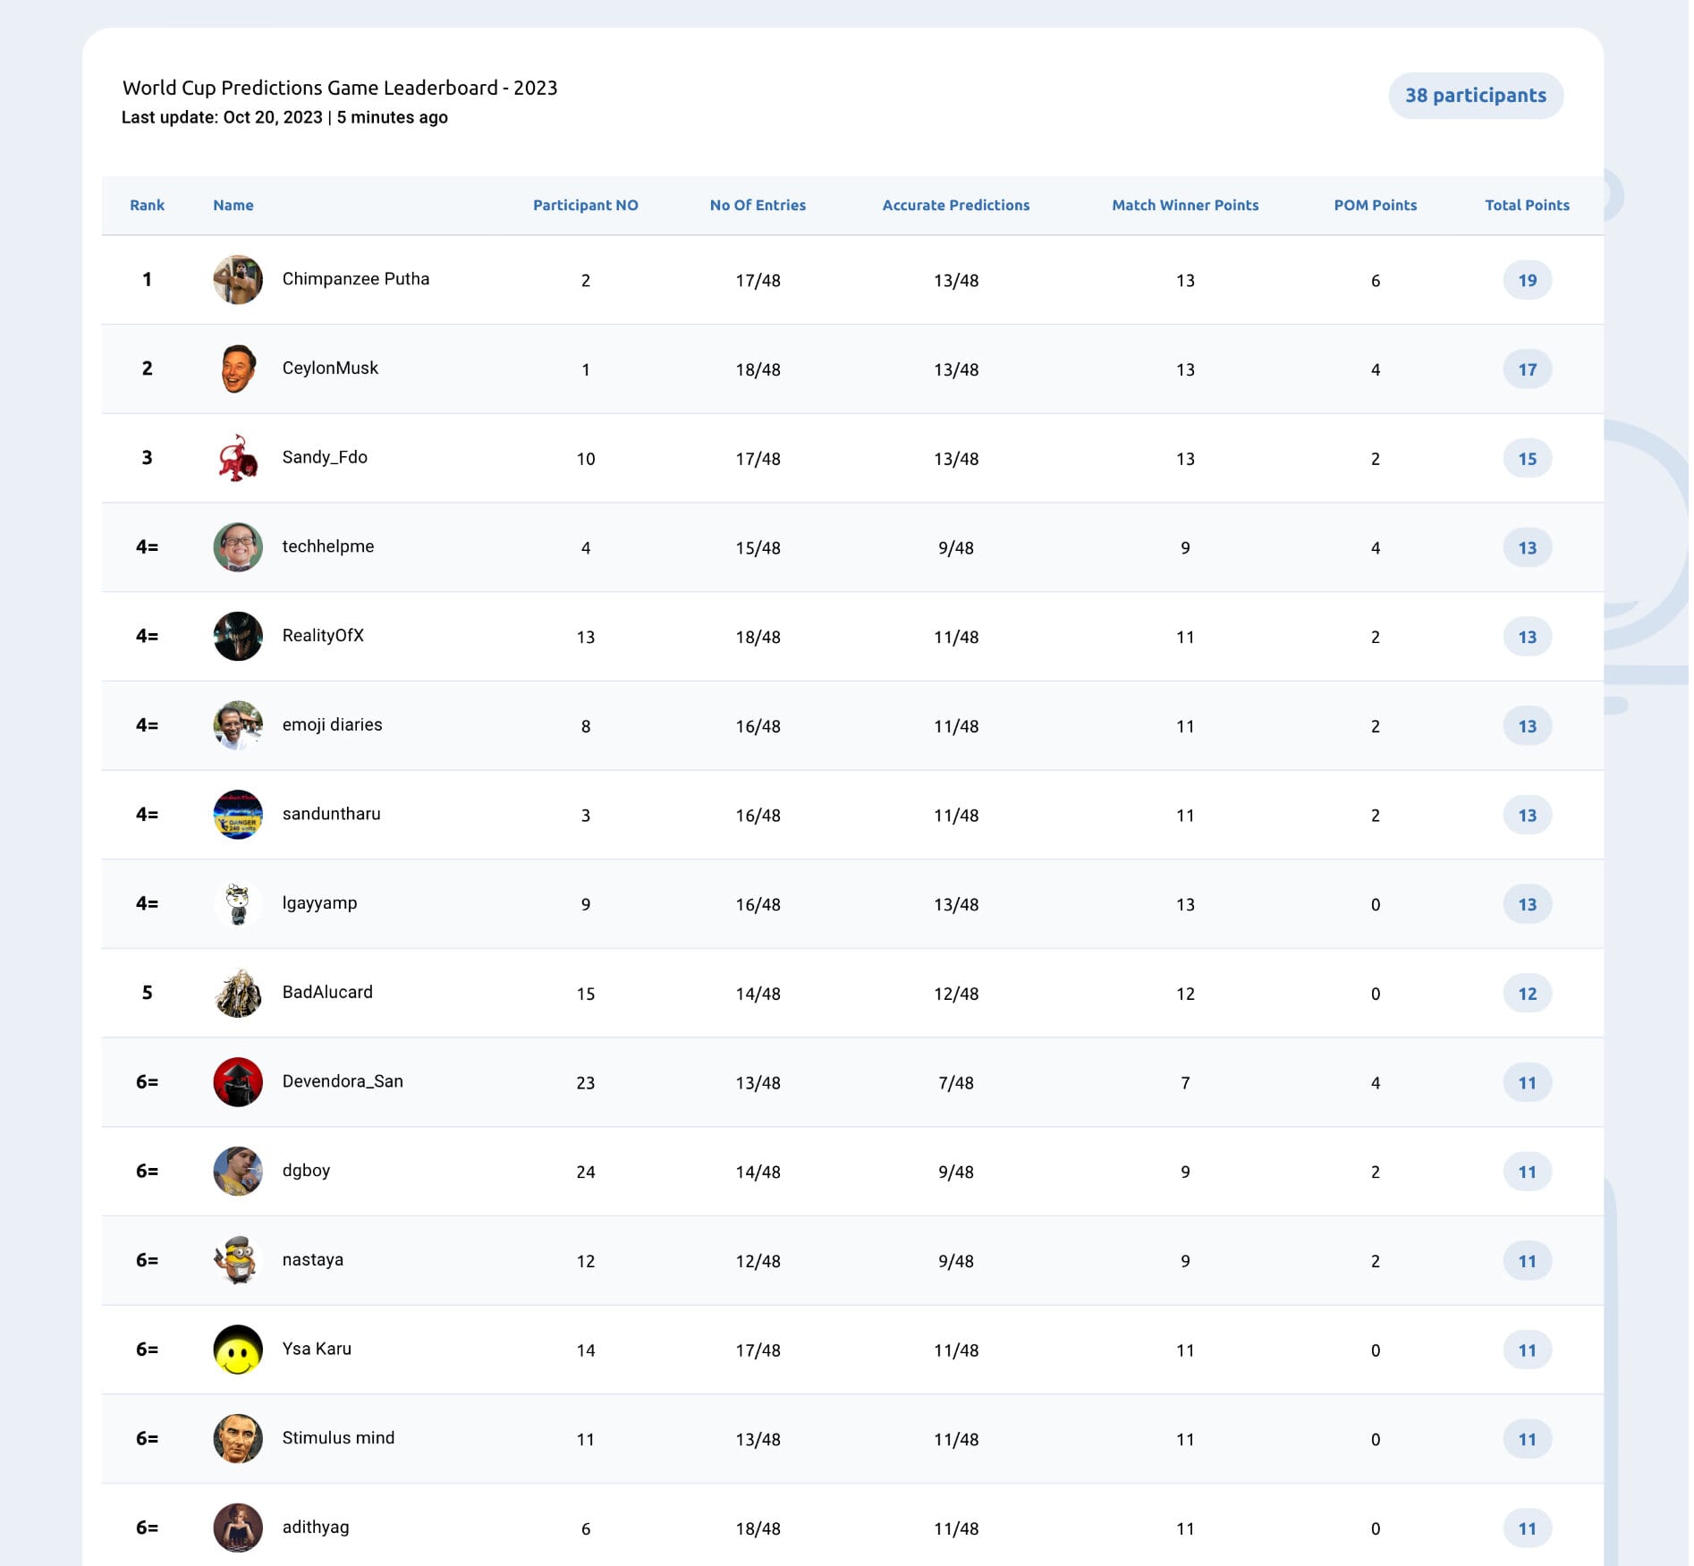Select Sandy_Fdo's red lion avatar
Viewport: 1694px width, 1566px height.
coord(238,458)
